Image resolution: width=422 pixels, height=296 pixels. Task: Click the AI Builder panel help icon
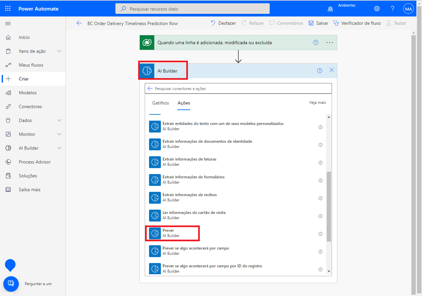[319, 71]
